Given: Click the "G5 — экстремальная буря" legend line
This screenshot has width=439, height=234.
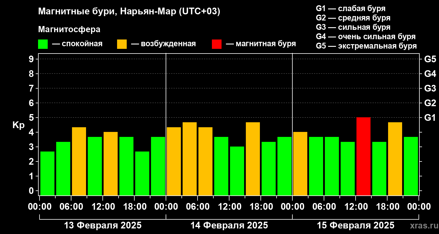Looking at the screenshot, I should point(366,46).
